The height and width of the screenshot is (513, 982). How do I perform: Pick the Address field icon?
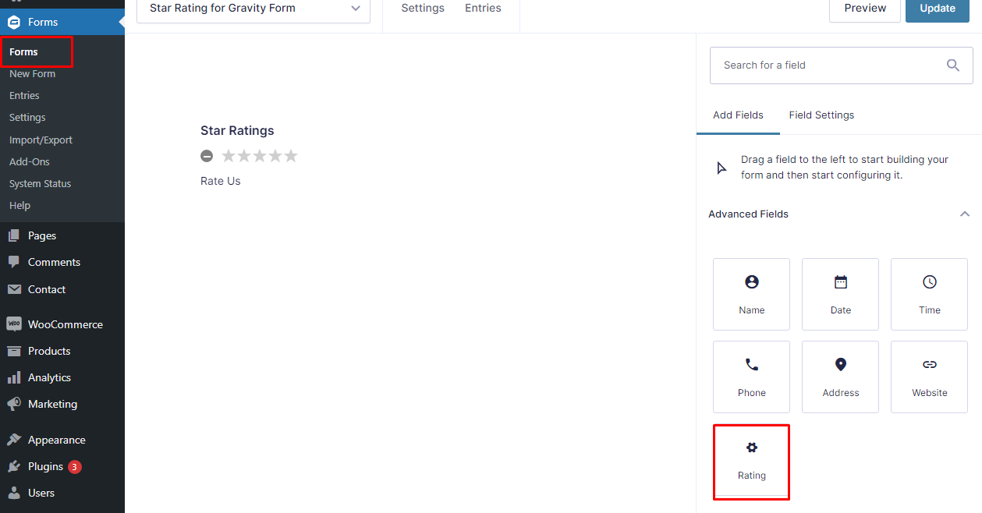(840, 377)
